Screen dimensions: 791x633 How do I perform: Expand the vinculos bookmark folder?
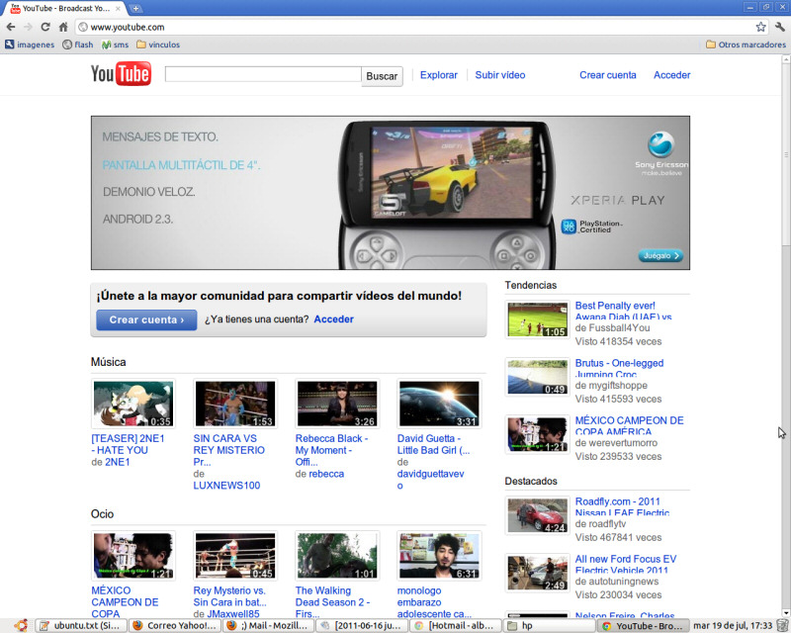[x=158, y=45]
